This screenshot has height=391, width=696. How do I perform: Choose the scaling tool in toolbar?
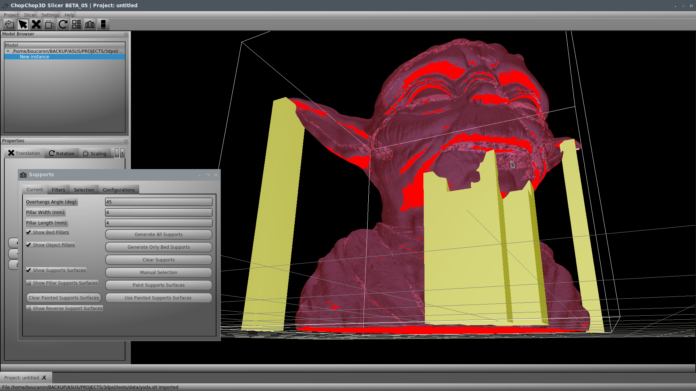(49, 24)
